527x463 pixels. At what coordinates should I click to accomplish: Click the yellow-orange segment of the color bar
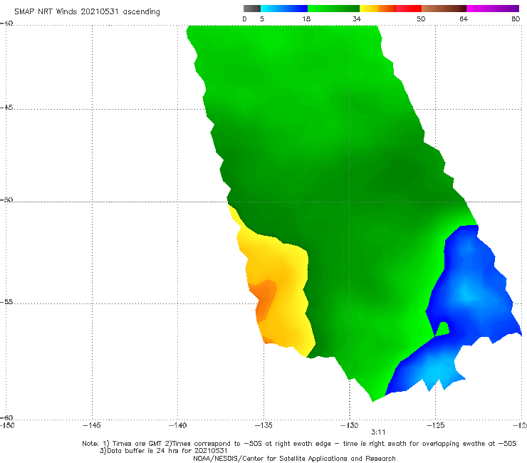(377, 9)
